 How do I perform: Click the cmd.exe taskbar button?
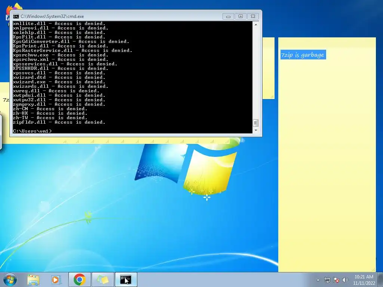coord(126,280)
